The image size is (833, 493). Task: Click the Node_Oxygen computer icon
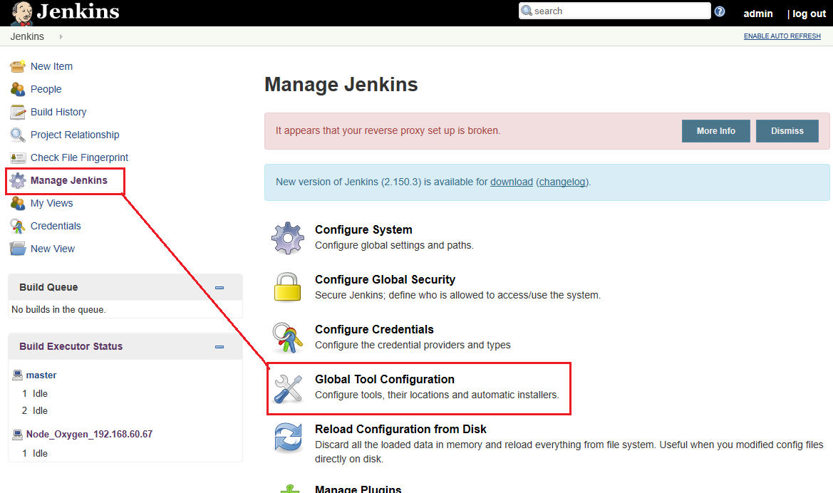point(18,434)
